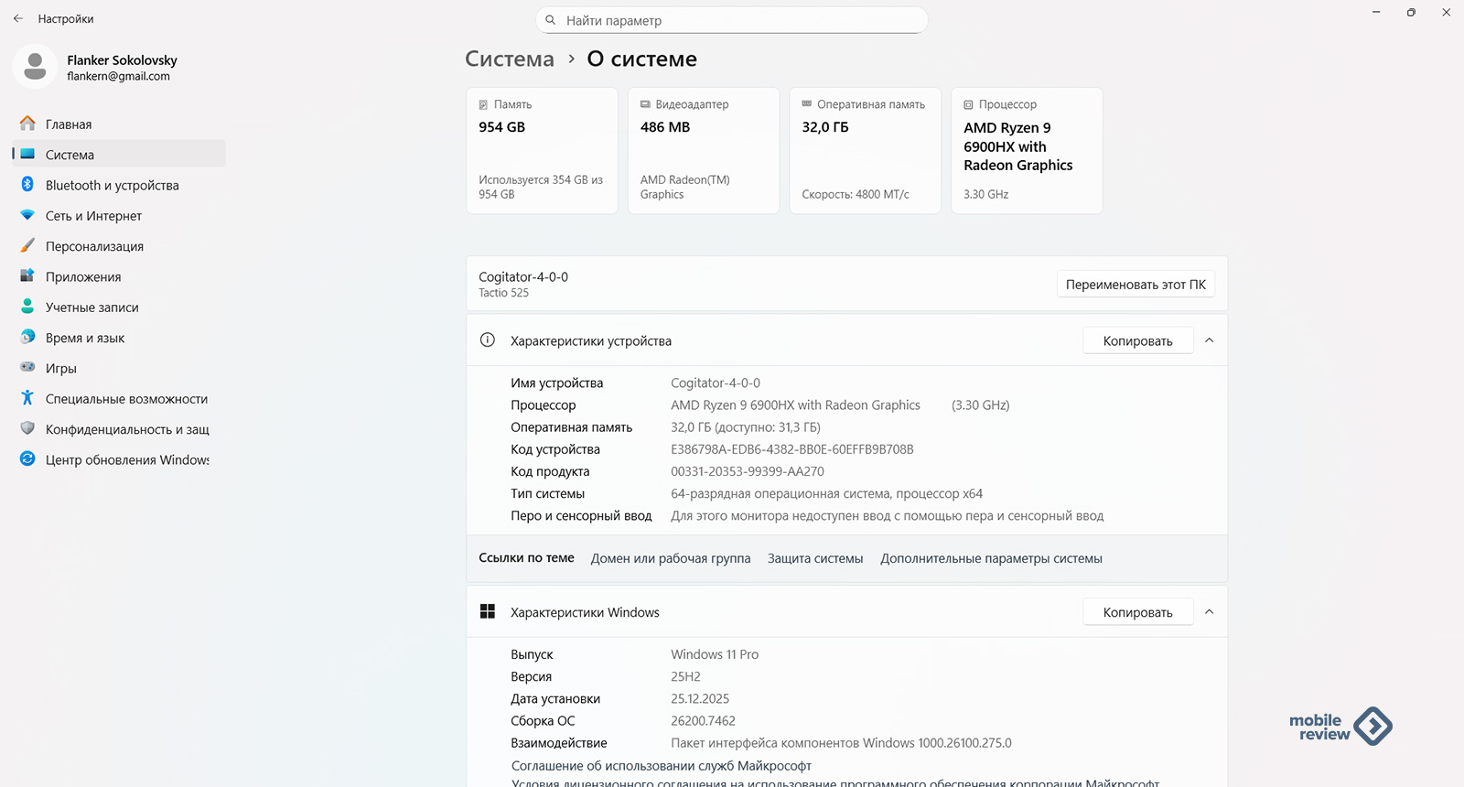Go back to Система breadcrumb
Image resolution: width=1464 pixels, height=787 pixels.
pyautogui.click(x=510, y=59)
